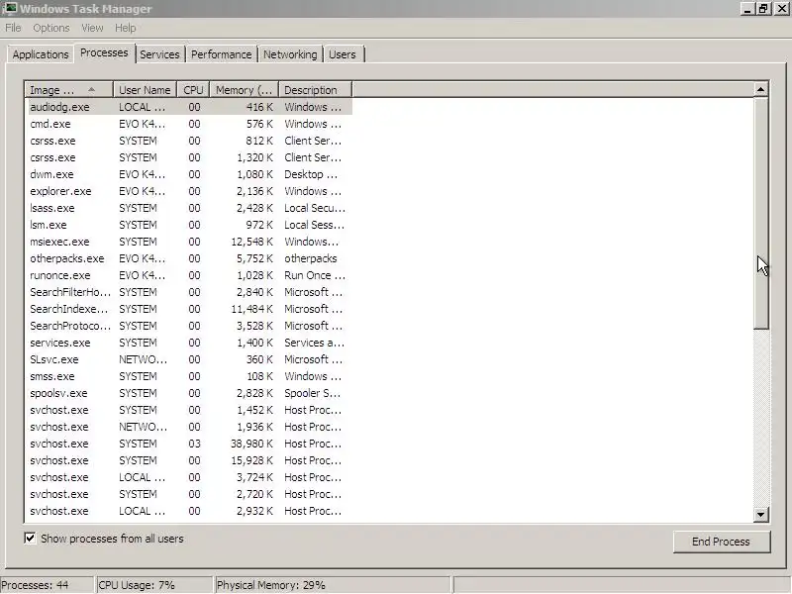Click Physical Memory: 29% status entry
The width and height of the screenshot is (792, 594).
(270, 585)
